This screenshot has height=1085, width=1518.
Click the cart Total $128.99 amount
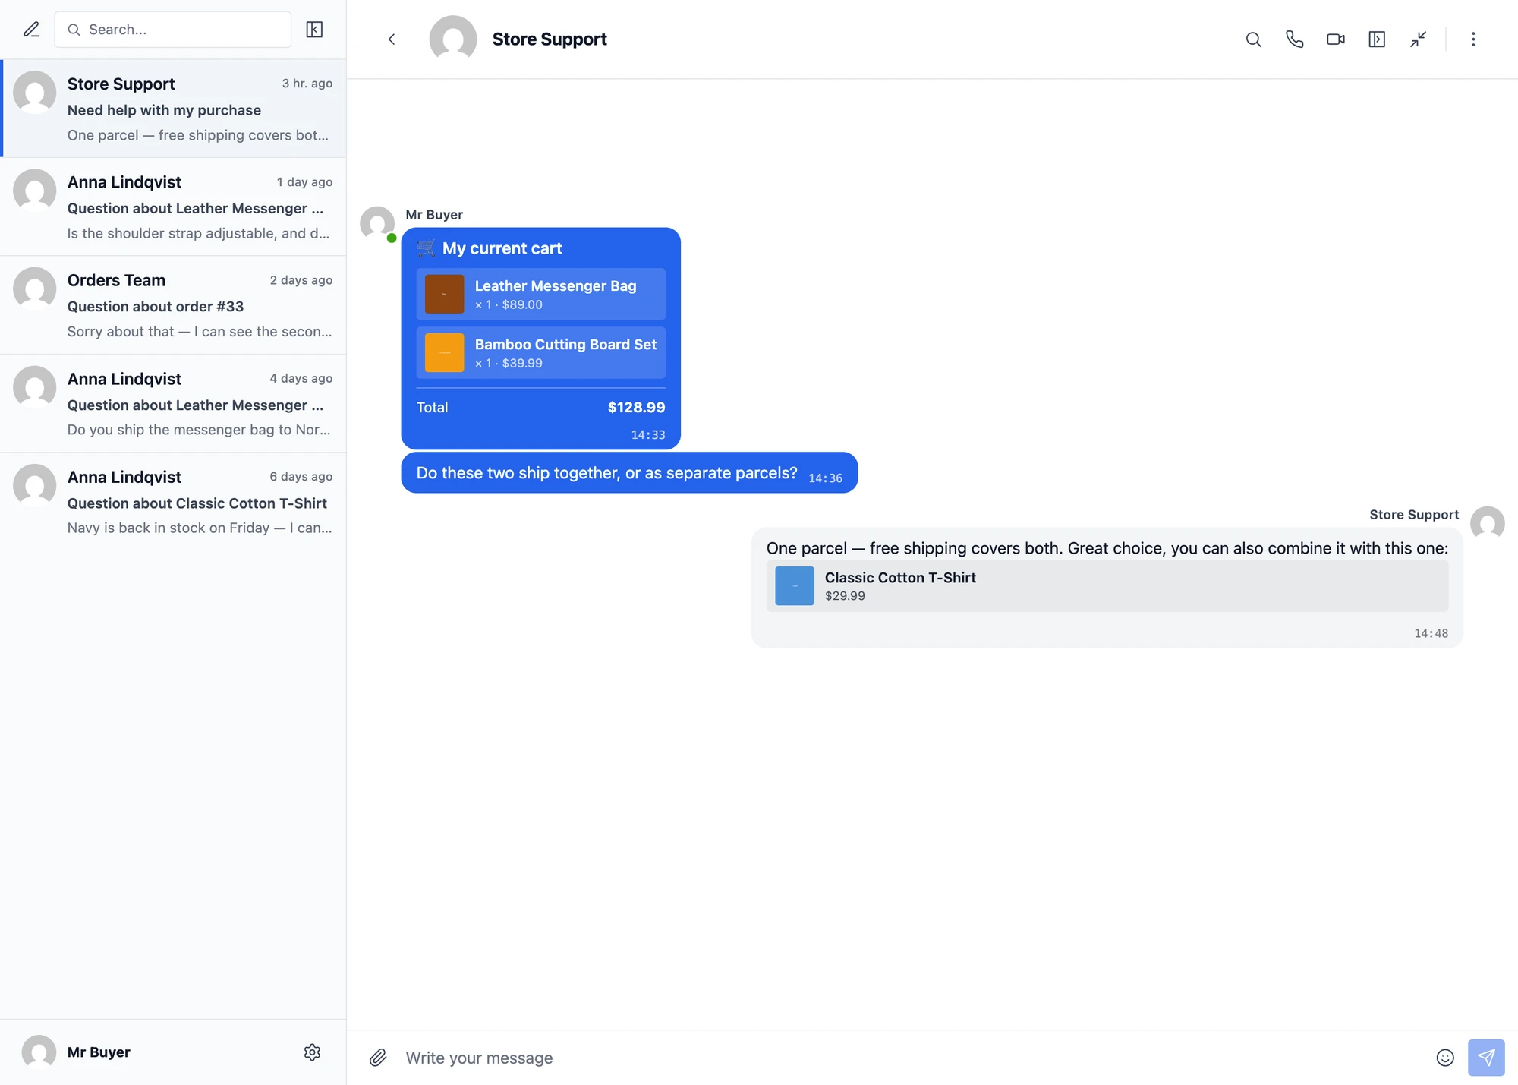(636, 408)
